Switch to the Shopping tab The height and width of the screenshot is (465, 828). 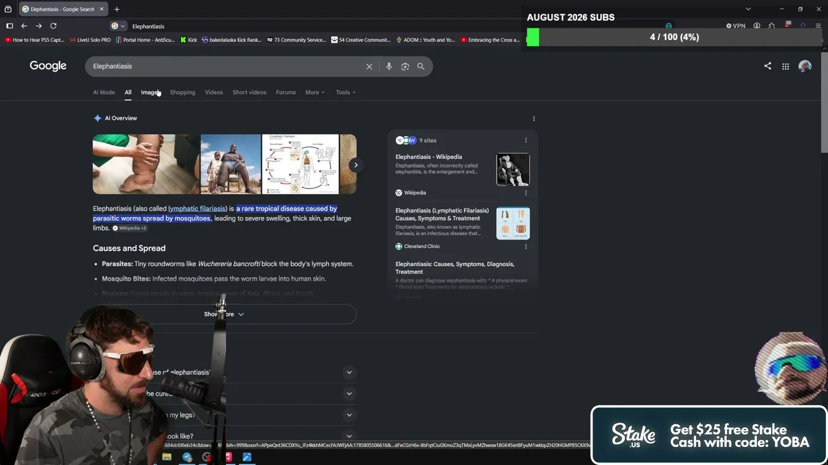(x=182, y=92)
